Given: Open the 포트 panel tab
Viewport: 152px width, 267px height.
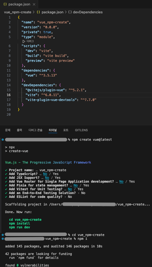Looking at the screenshot, I should (x=66, y=130).
